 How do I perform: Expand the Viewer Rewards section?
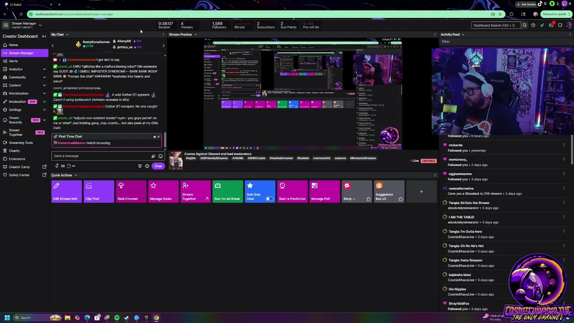(44, 120)
